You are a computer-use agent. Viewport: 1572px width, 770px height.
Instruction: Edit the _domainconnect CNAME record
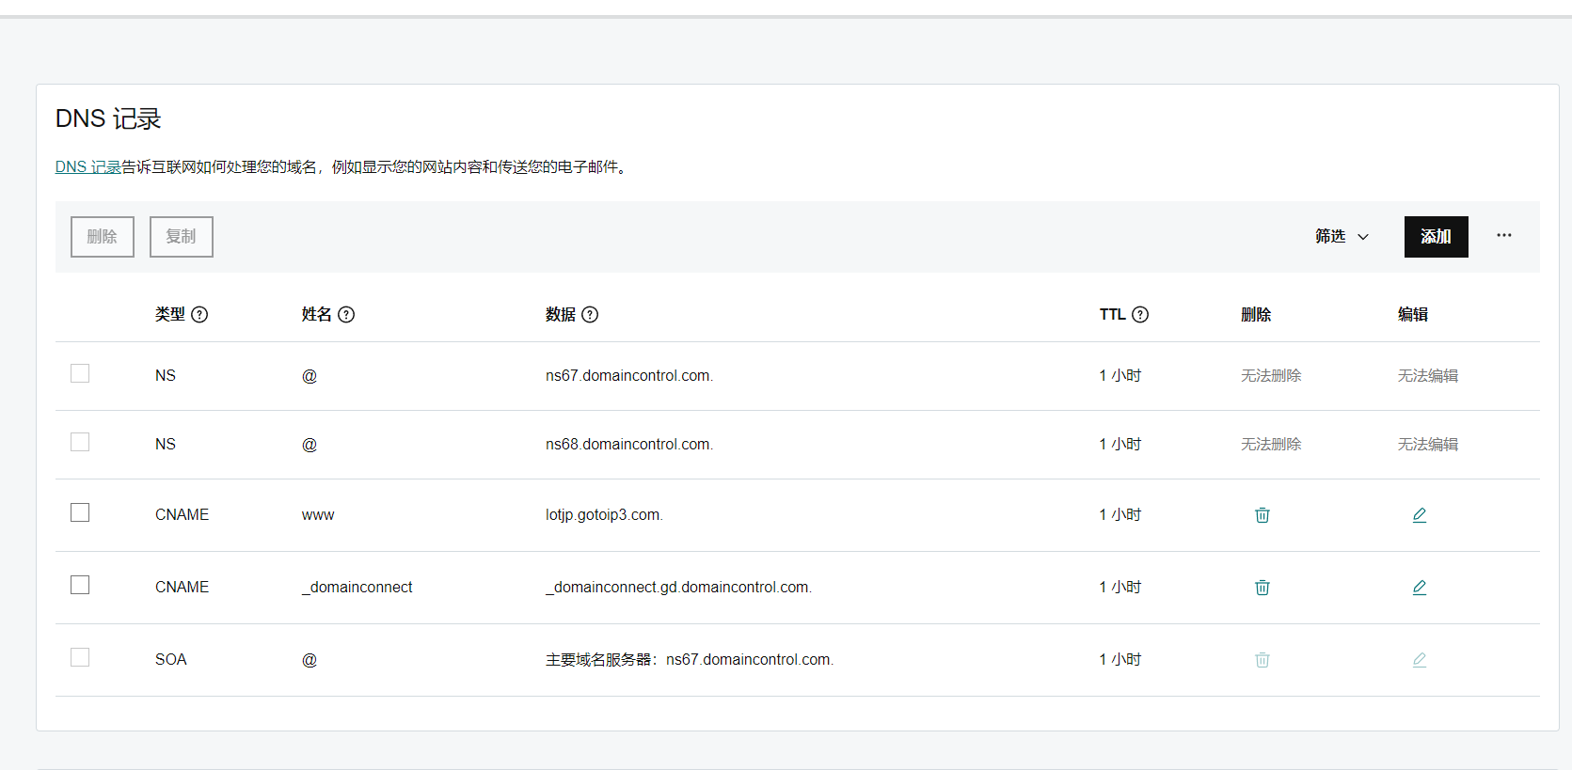tap(1419, 588)
